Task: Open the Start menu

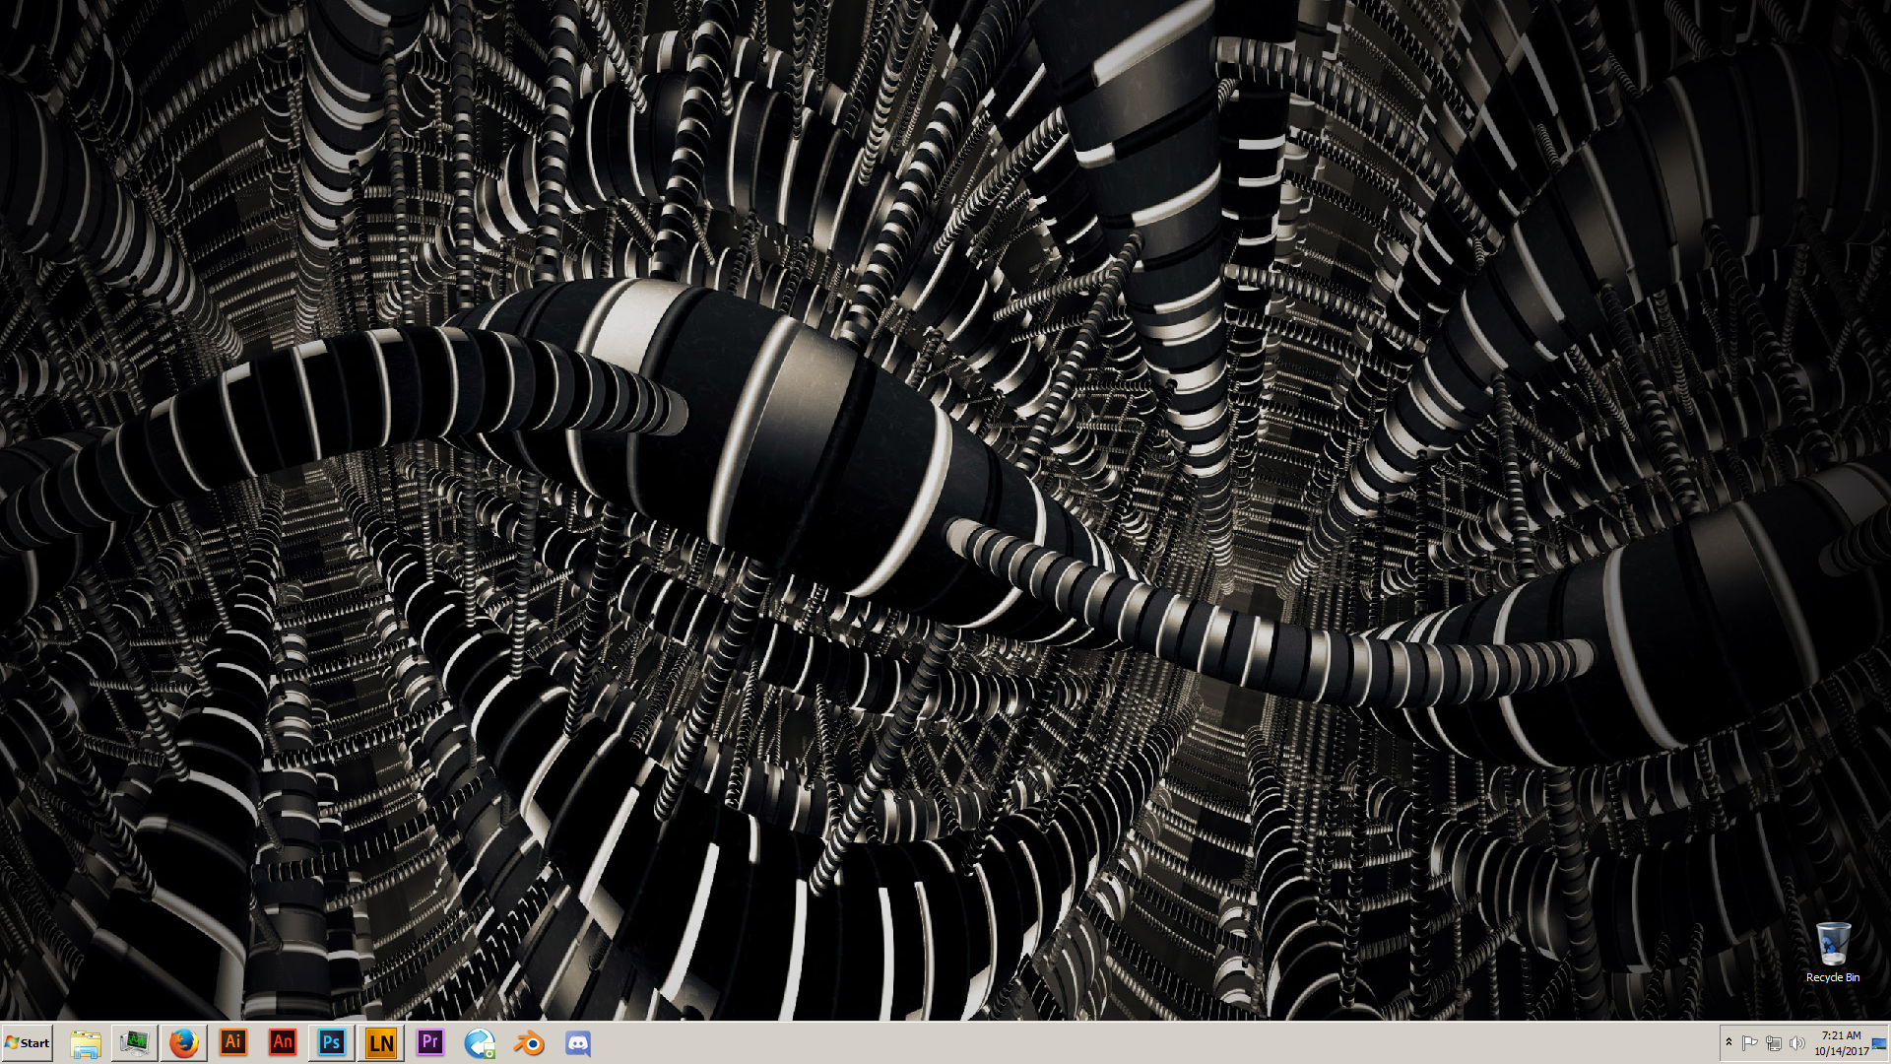Action: [28, 1042]
